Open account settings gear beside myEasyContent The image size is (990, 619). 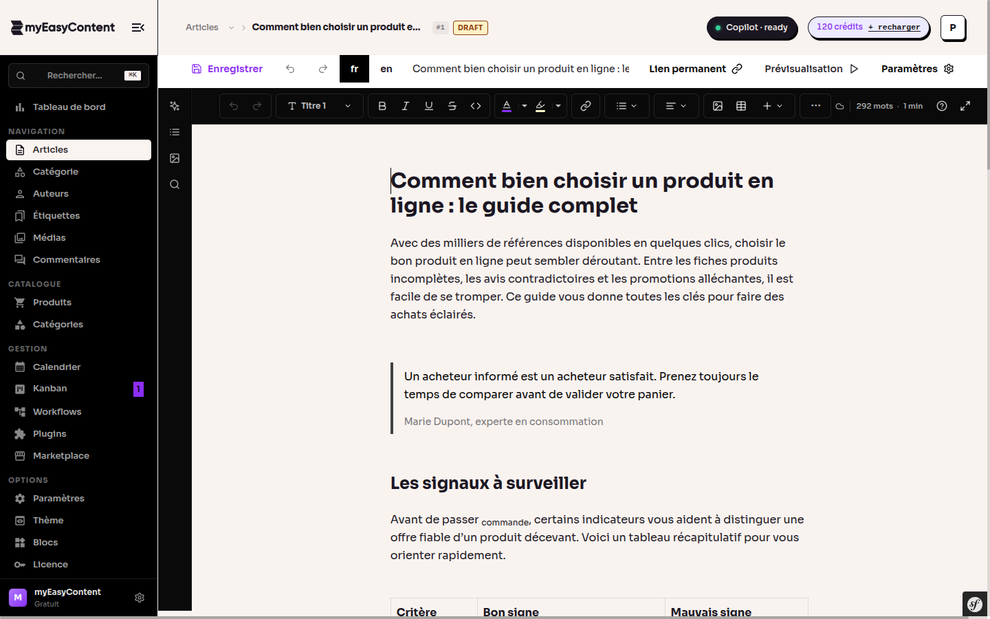pyautogui.click(x=140, y=598)
